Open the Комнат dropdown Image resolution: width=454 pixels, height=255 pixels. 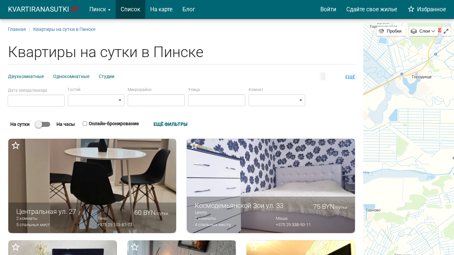(277, 100)
